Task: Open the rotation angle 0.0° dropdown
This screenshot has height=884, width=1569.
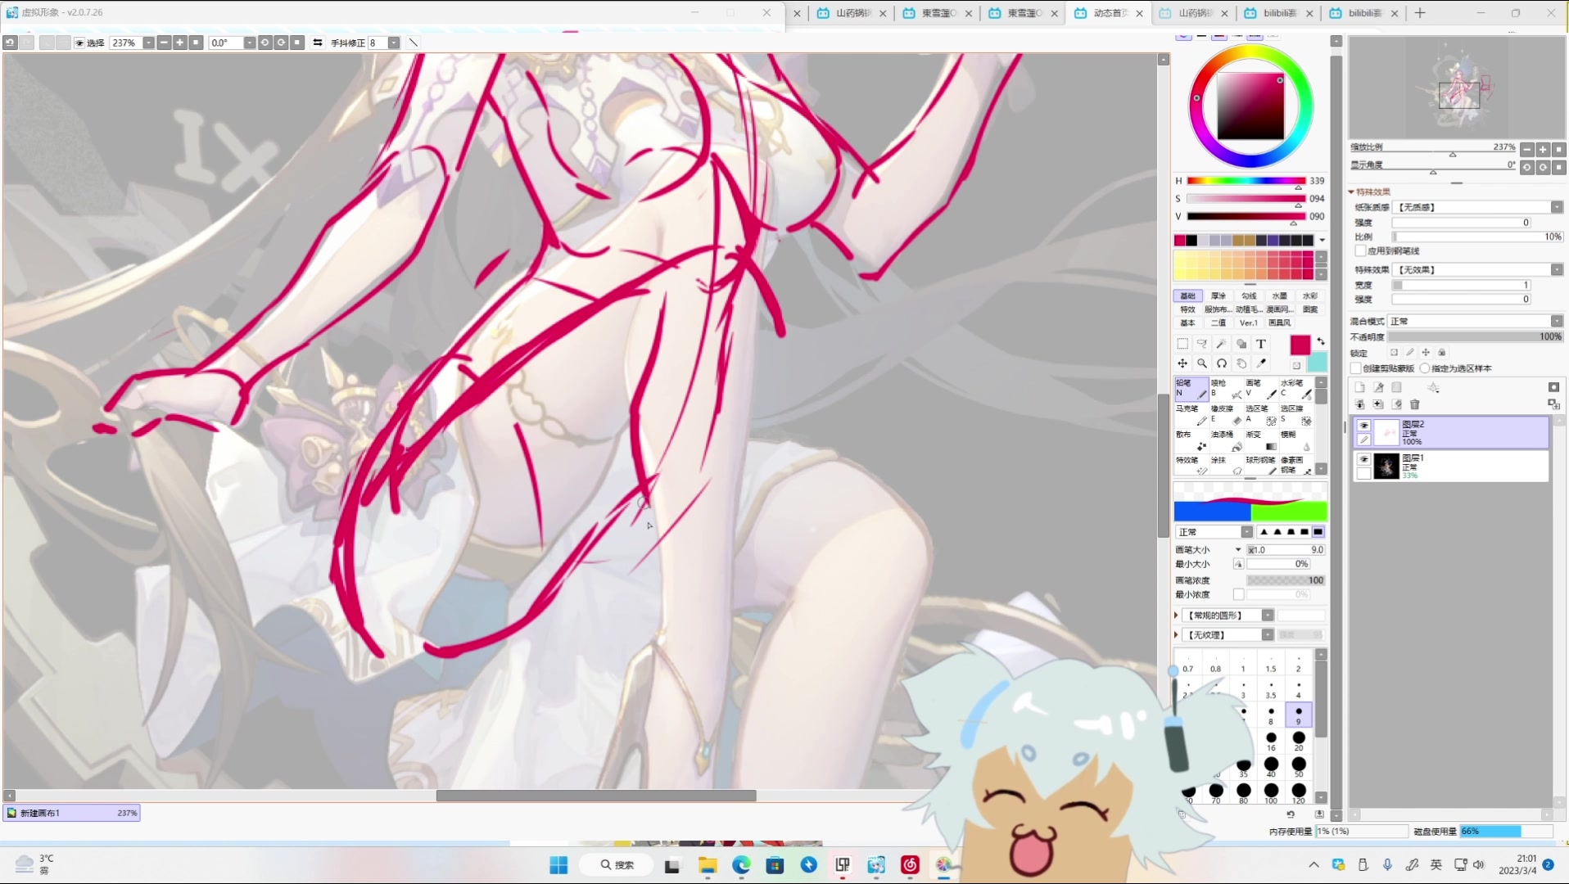Action: pyautogui.click(x=249, y=43)
